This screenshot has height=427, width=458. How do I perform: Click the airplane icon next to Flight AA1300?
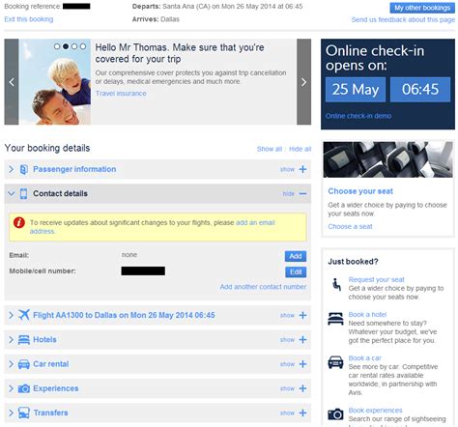(x=24, y=315)
